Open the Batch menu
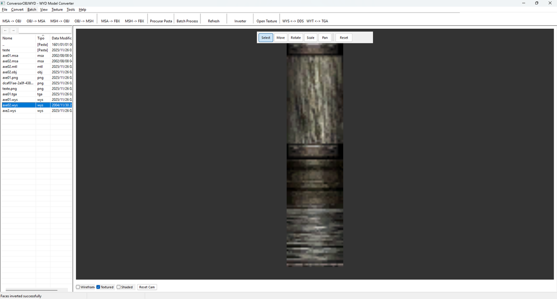Image resolution: width=557 pixels, height=299 pixels. point(32,10)
